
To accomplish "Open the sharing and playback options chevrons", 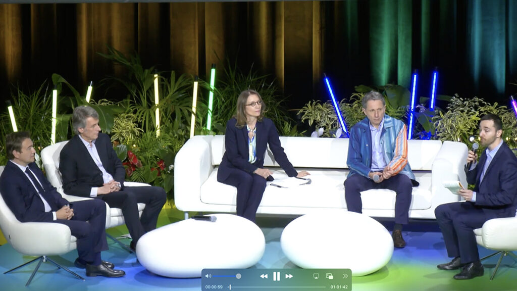I will 345,276.
